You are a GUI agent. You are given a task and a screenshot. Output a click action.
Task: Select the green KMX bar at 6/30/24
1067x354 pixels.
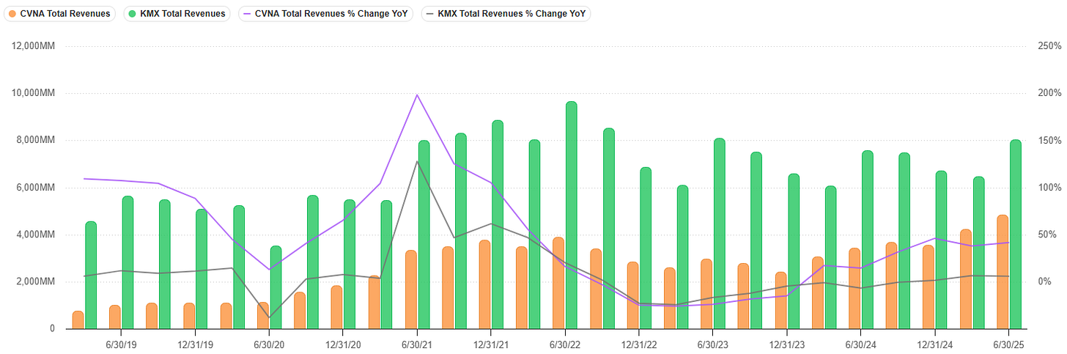(868, 240)
